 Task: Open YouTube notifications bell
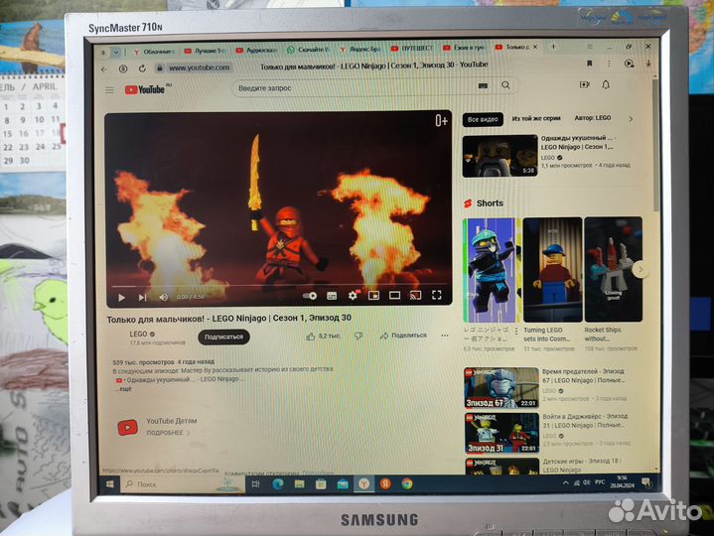pos(606,84)
